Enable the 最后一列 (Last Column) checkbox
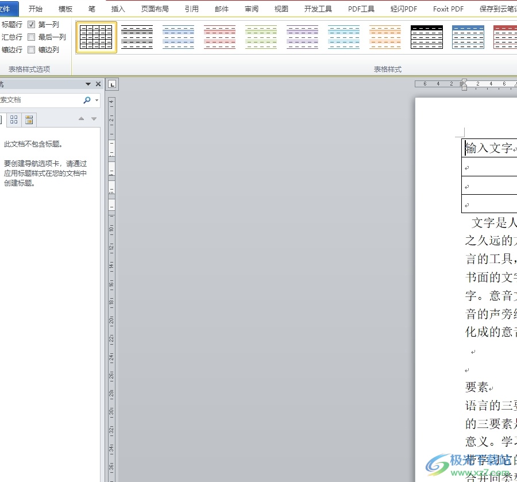The height and width of the screenshot is (482, 517). coord(32,37)
